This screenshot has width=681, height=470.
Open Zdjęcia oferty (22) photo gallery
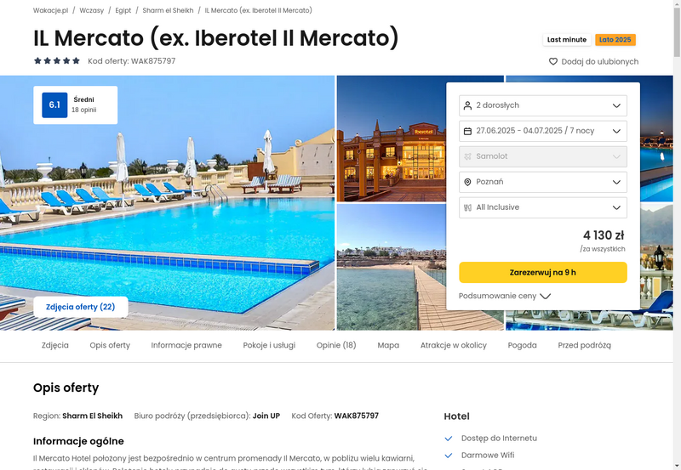tap(80, 307)
